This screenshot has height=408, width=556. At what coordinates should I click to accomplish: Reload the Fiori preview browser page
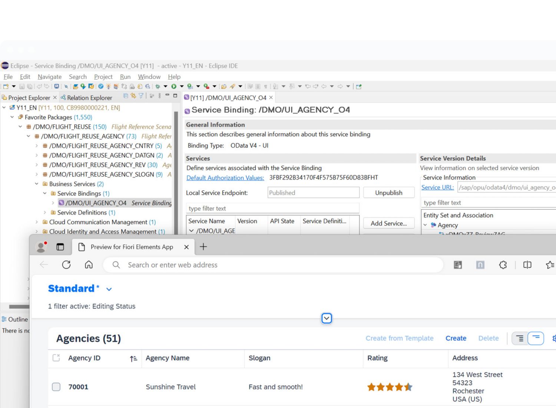(x=66, y=265)
